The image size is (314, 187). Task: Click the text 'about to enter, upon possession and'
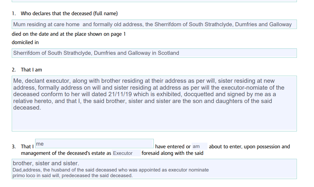pyautogui.click(x=249, y=147)
